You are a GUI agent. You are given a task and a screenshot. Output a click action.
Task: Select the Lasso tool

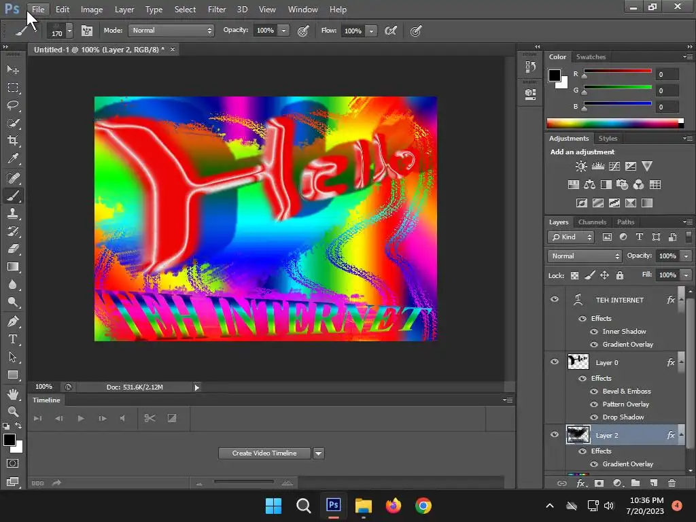[13, 105]
